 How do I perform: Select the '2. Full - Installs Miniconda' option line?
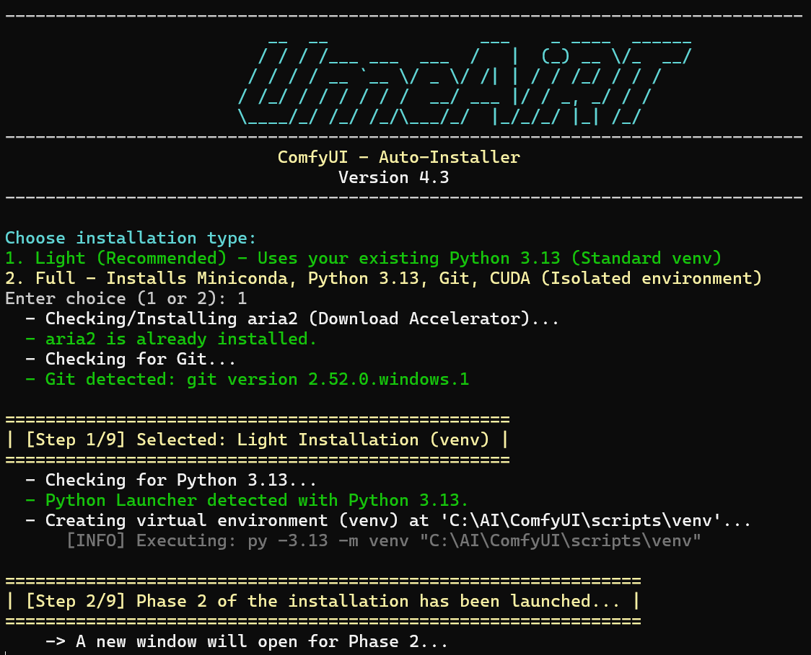pyautogui.click(x=383, y=278)
